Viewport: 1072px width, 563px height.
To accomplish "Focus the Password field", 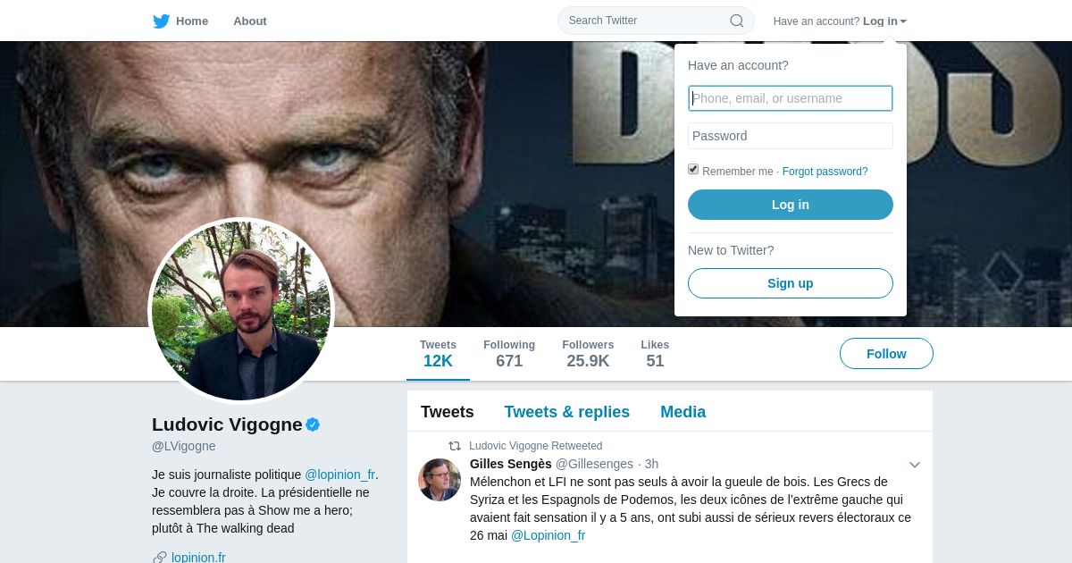I will pos(791,136).
